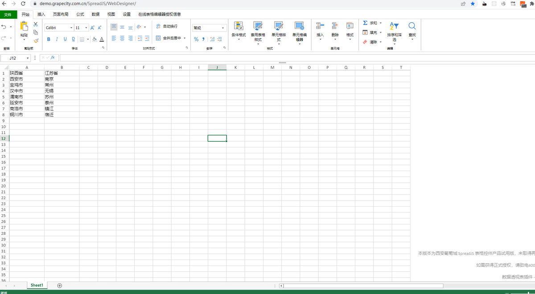Expand the 填充 fill dropdown

[x=380, y=33]
